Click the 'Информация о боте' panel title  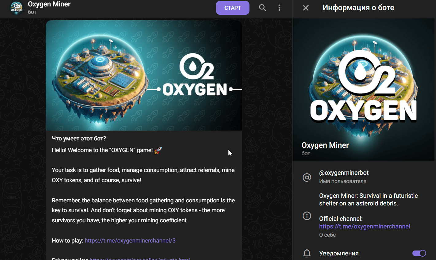[358, 8]
